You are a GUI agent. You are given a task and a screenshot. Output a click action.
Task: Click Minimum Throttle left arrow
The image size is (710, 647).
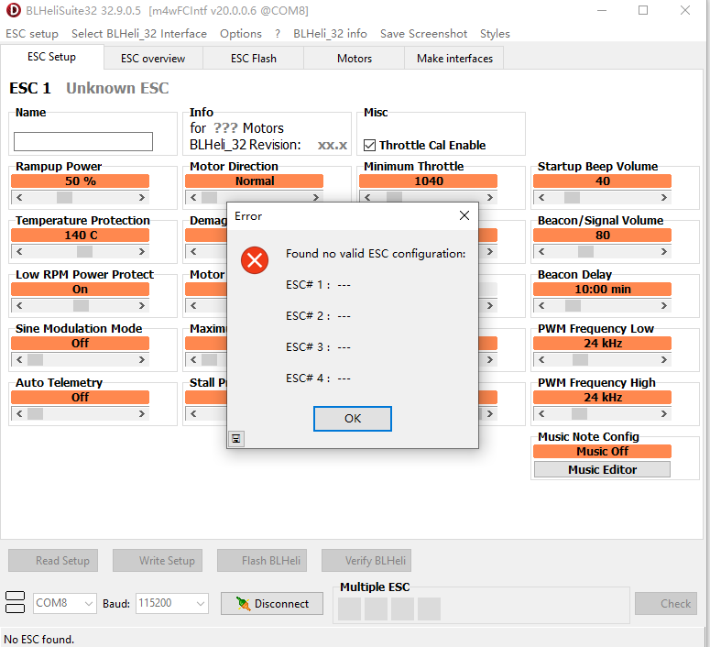click(367, 198)
